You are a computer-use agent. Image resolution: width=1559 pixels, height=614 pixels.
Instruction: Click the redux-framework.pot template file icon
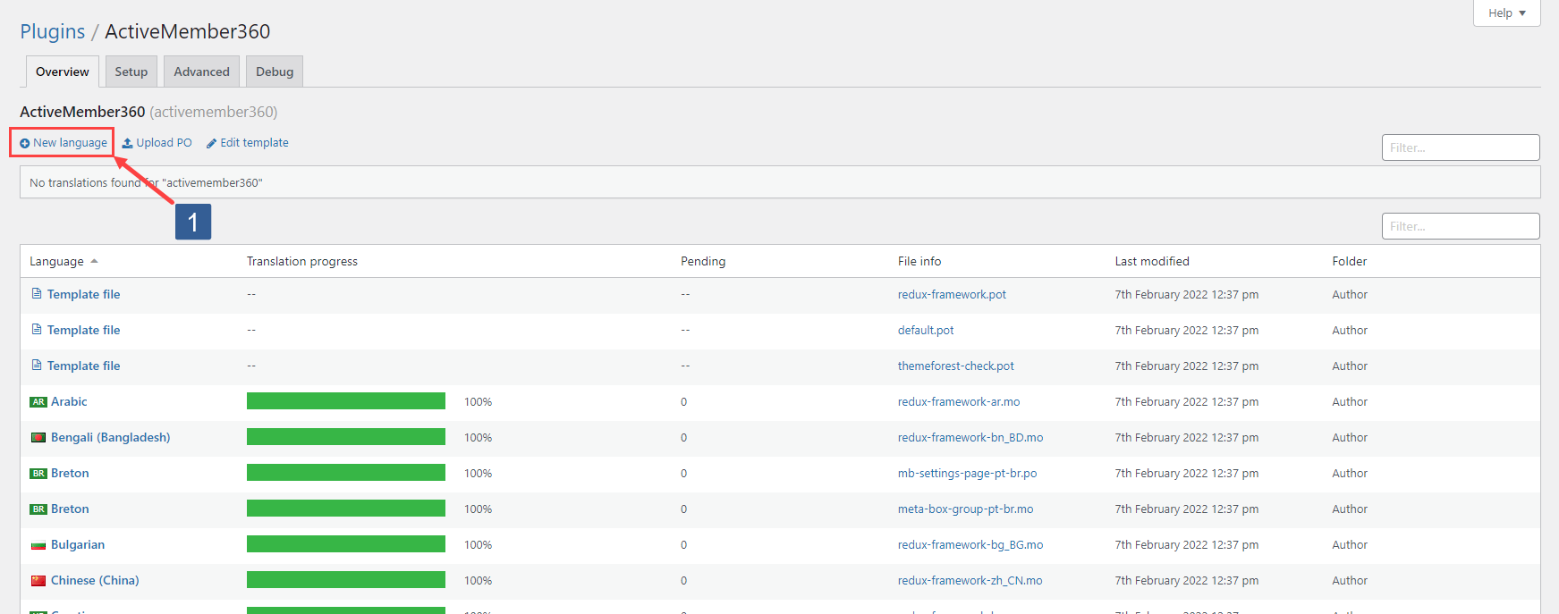(x=37, y=294)
